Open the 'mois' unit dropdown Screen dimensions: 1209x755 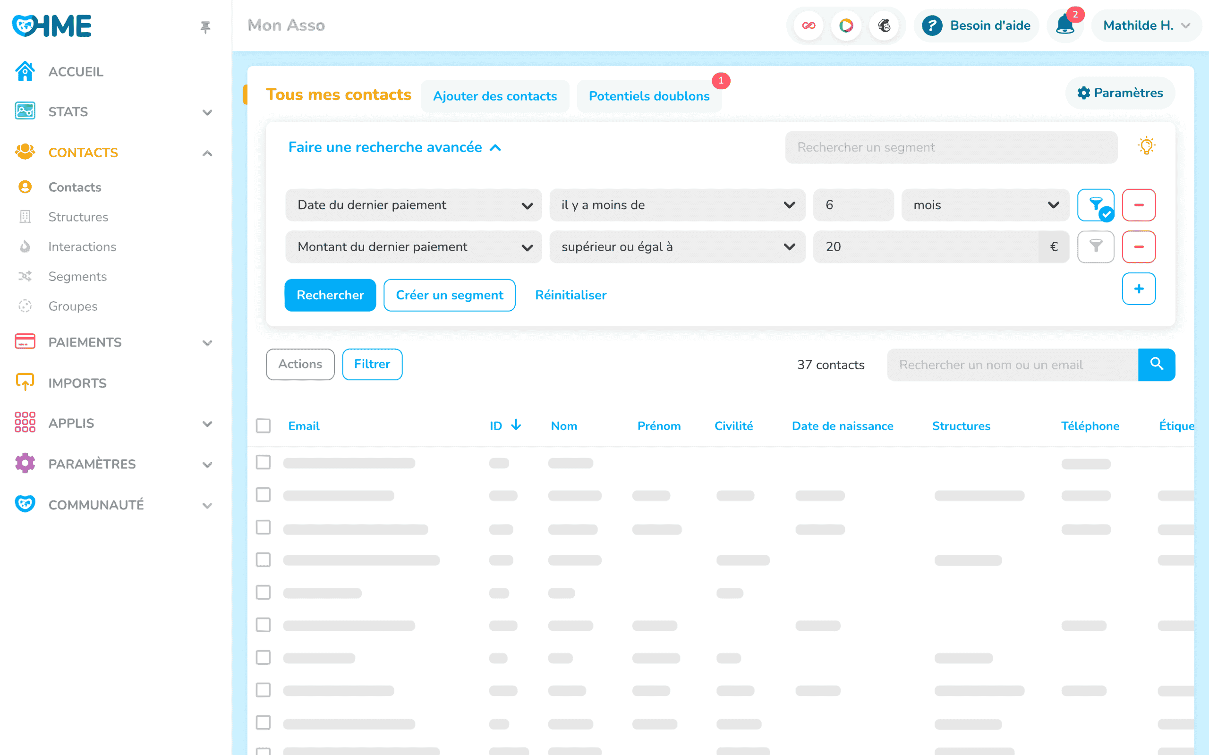pyautogui.click(x=985, y=205)
